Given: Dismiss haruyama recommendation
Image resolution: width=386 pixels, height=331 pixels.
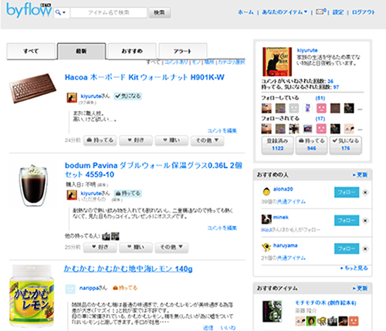Looking at the screenshot, I should click(x=365, y=248).
